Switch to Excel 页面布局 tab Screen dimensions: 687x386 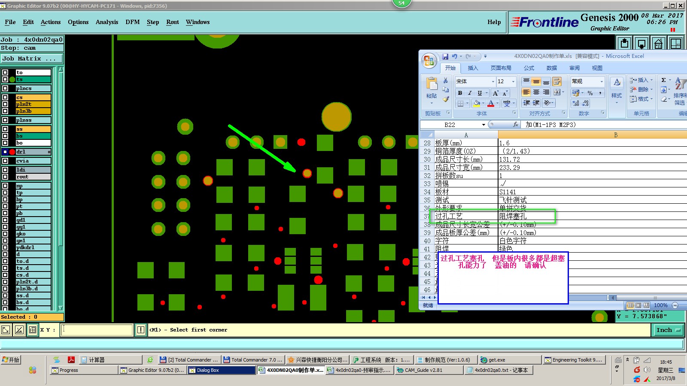(x=501, y=68)
